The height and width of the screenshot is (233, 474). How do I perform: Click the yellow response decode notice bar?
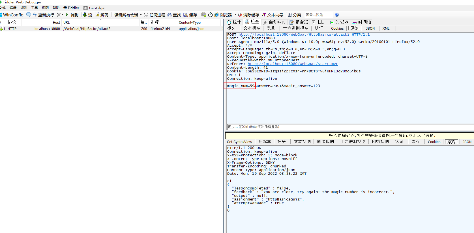point(350,135)
